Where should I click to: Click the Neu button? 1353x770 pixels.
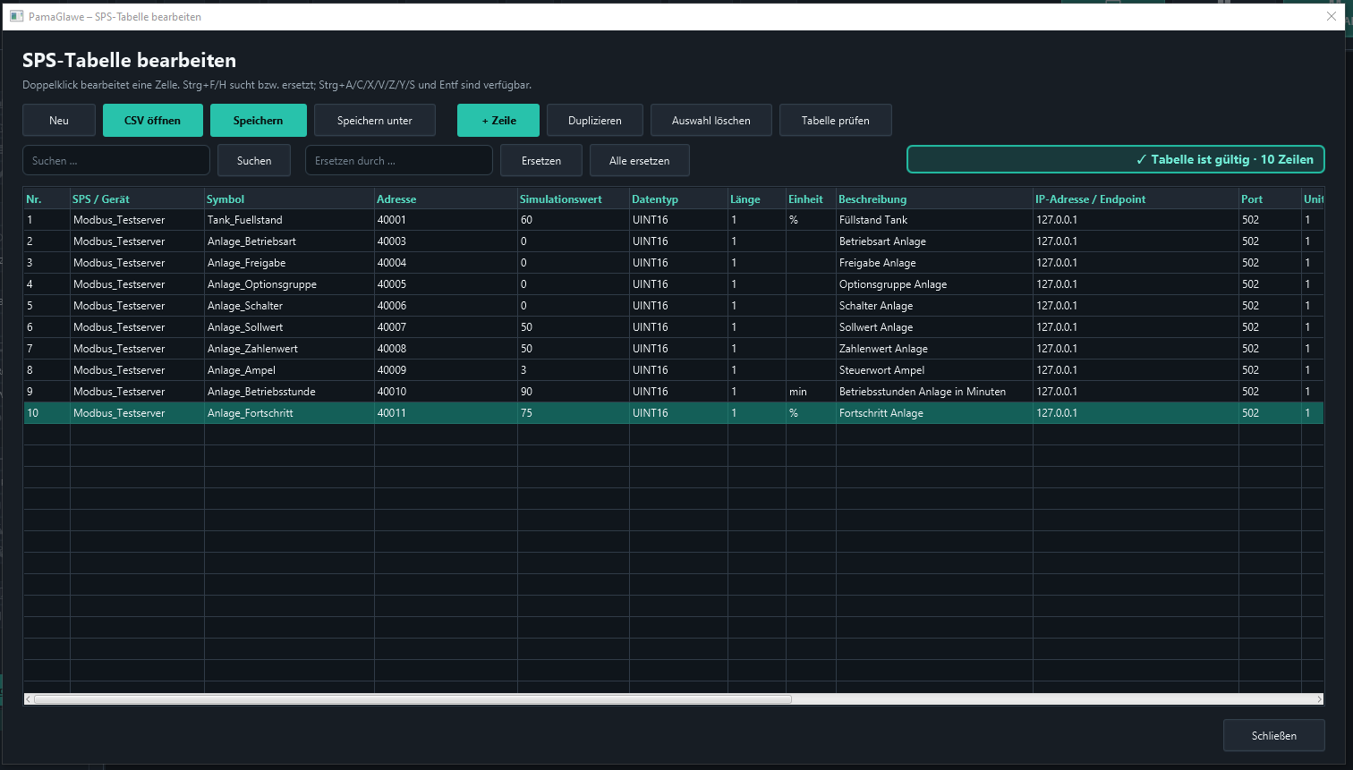[x=59, y=121]
